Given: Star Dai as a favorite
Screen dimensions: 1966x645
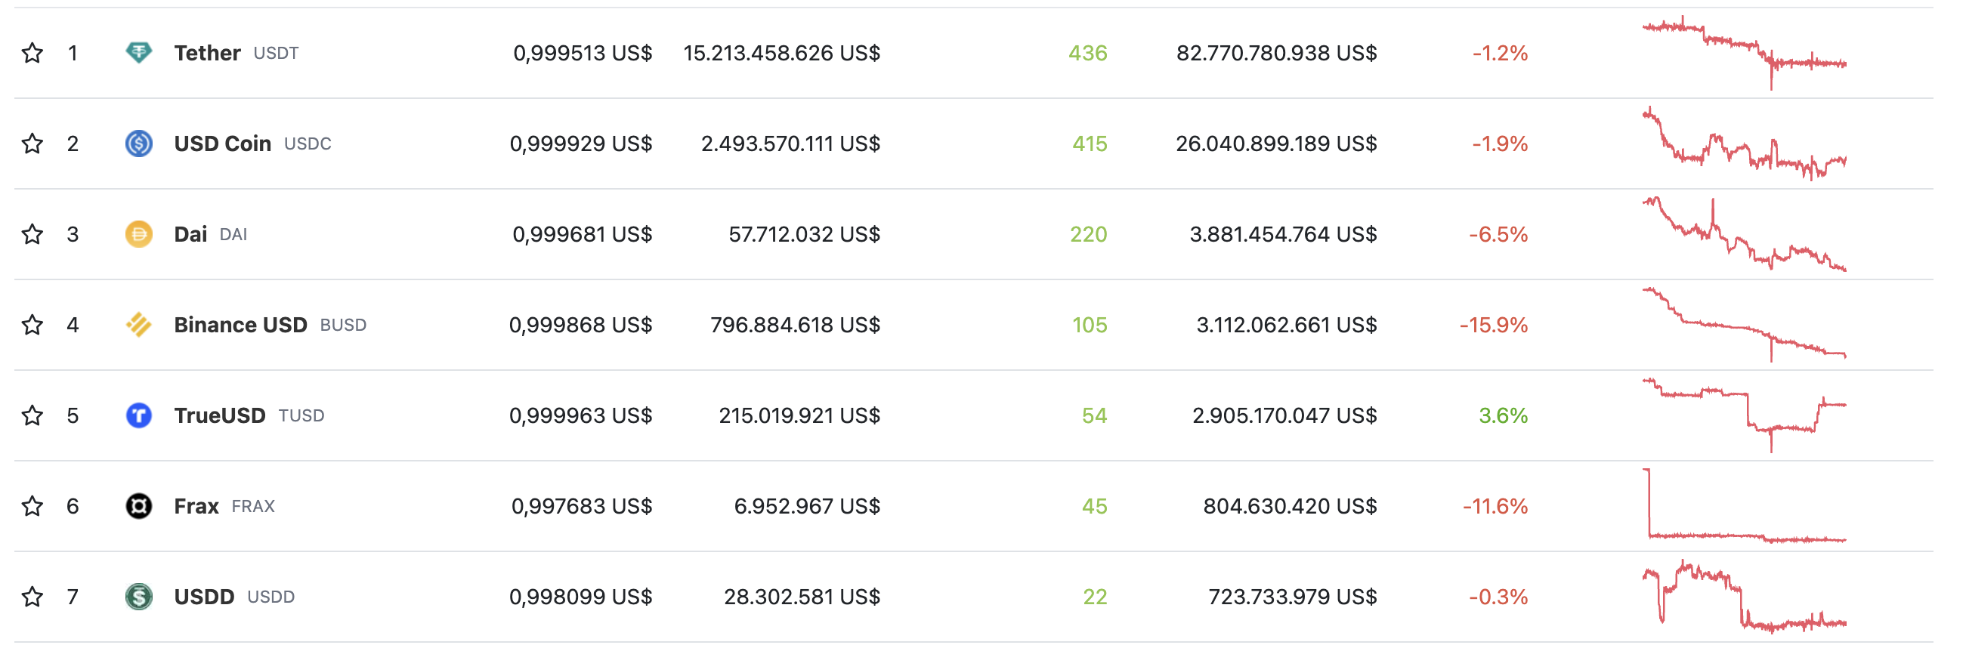Looking at the screenshot, I should pos(32,234).
